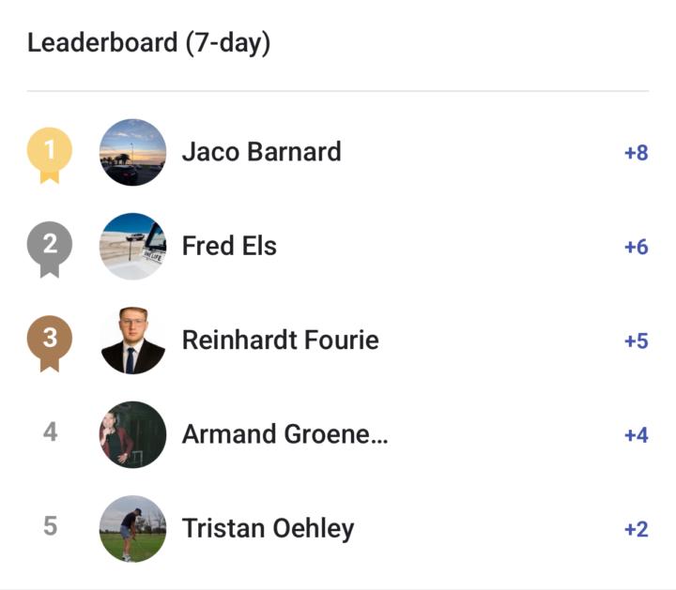This screenshot has width=676, height=590.
Task: Open Tristan Oehley's golf avatar
Action: click(132, 528)
